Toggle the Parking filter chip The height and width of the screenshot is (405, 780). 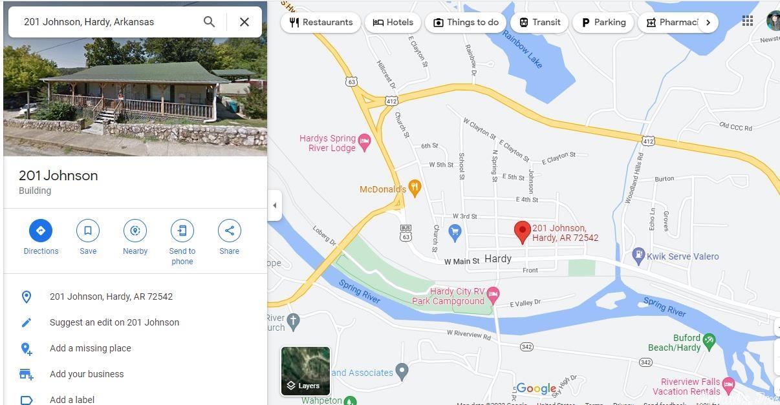603,22
